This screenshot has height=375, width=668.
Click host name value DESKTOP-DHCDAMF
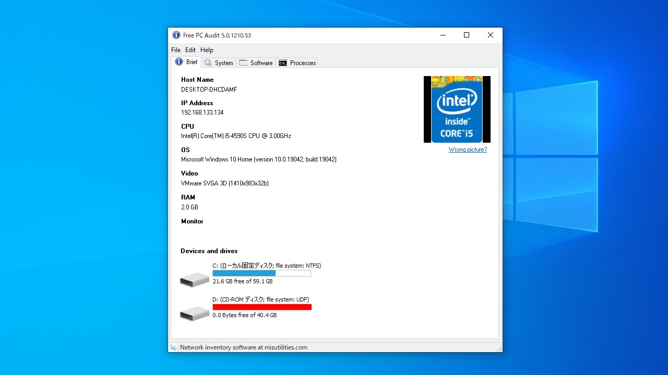click(x=209, y=90)
